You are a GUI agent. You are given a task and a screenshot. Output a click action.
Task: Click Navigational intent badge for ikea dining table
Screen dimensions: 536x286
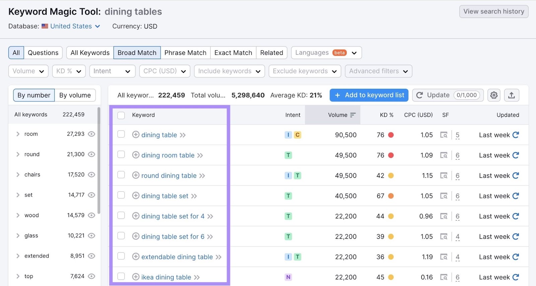click(x=288, y=277)
